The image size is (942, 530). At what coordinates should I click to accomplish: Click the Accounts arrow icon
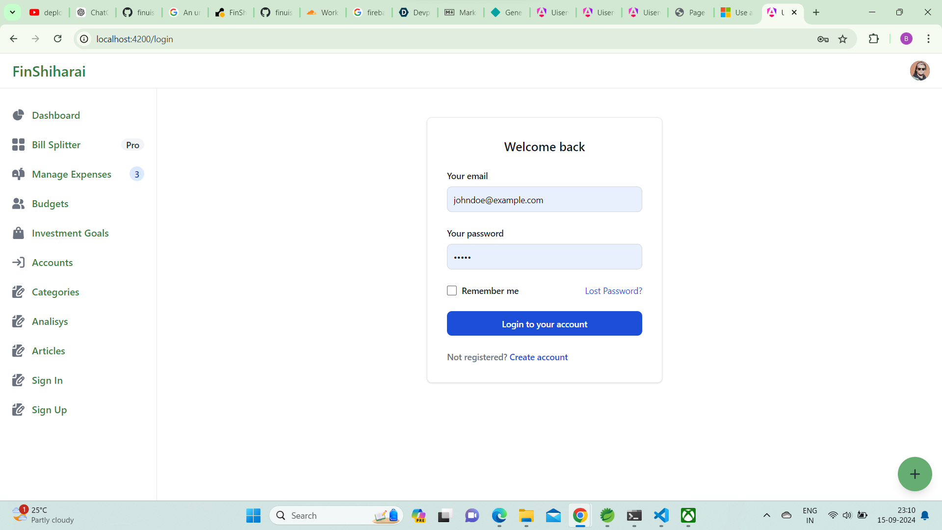coord(18,263)
